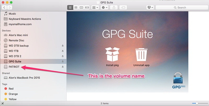Click the tools icon in status bar
This screenshot has width=209, height=106.
click(x=3, y=103)
